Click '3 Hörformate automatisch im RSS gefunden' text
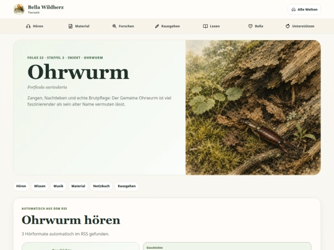 (66, 234)
